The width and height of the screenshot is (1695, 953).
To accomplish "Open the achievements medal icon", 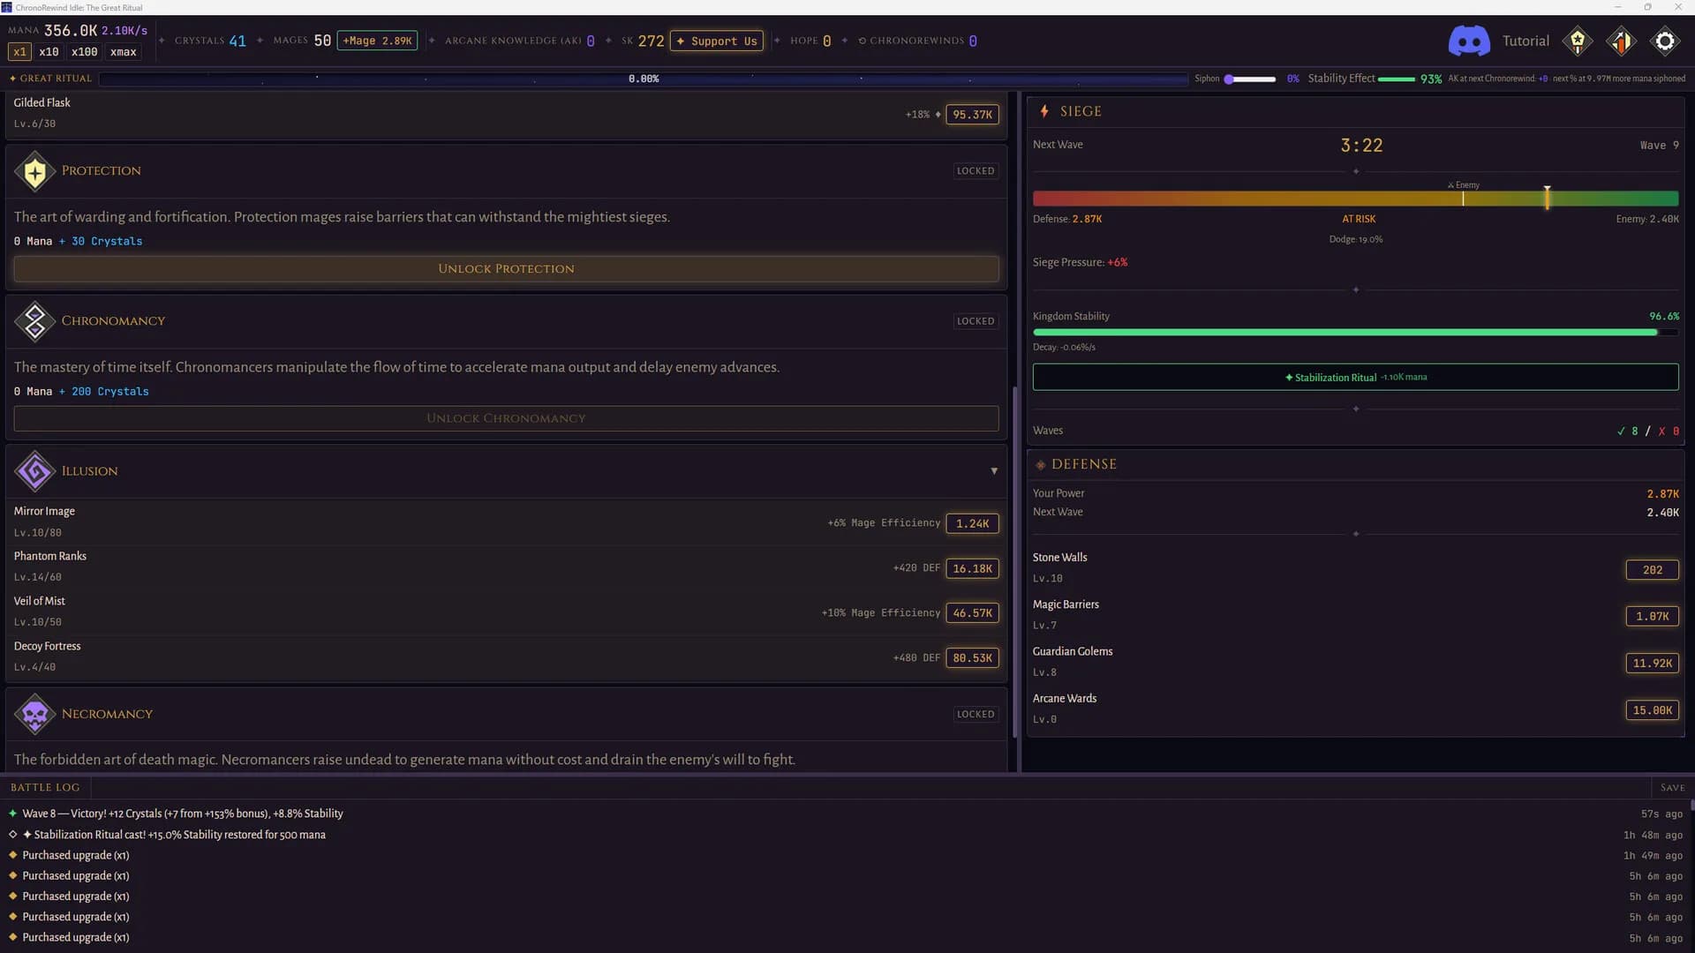I will point(1578,41).
